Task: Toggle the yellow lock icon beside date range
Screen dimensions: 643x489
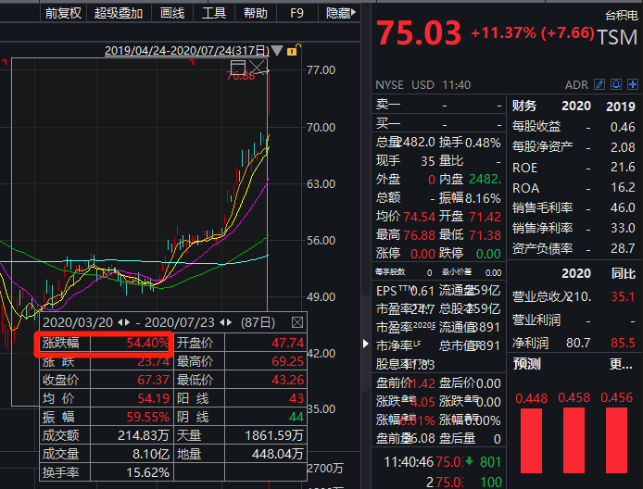Action: pyautogui.click(x=293, y=51)
